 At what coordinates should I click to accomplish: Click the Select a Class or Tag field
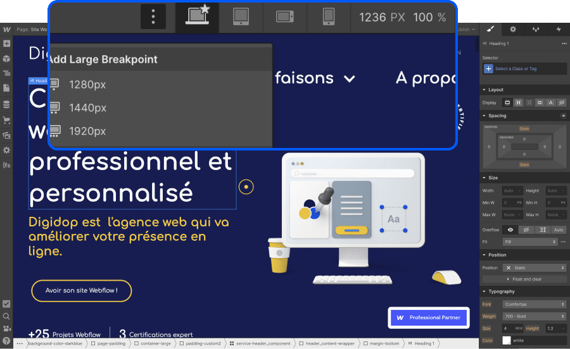tap(524, 68)
